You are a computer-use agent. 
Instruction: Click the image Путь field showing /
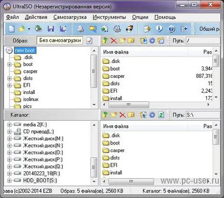pos(203,41)
